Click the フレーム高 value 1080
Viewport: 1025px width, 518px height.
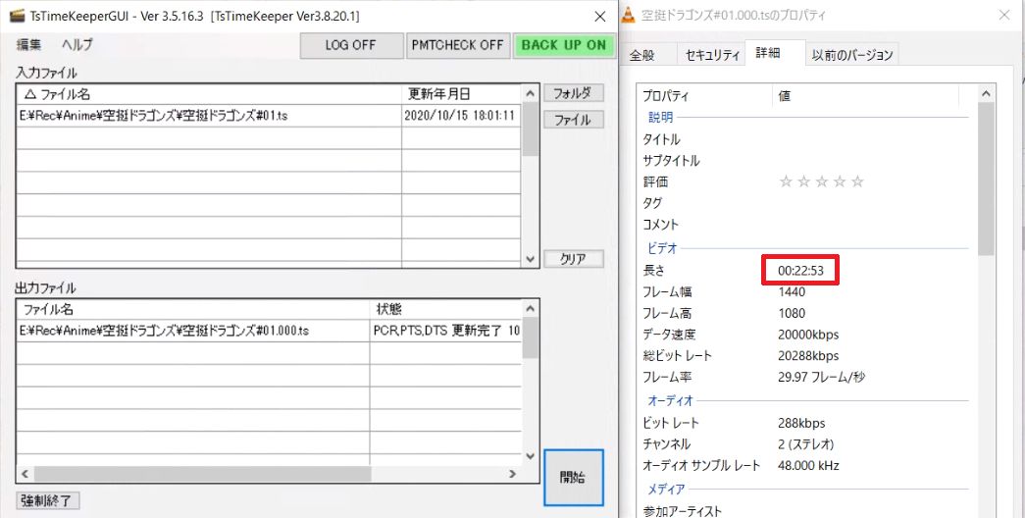[792, 313]
